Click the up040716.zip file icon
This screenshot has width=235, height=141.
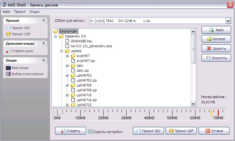pos(73,100)
